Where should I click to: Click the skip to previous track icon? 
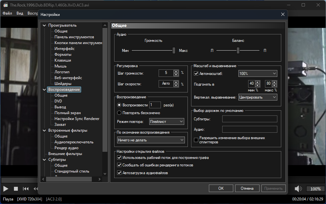pyautogui.click(x=26, y=188)
